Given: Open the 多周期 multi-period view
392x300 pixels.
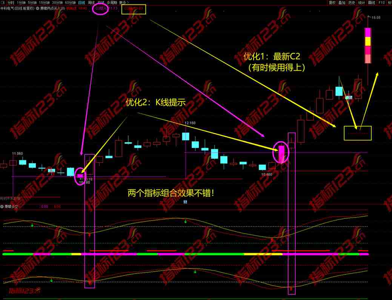Looking at the screenshot, I should tap(113, 2).
